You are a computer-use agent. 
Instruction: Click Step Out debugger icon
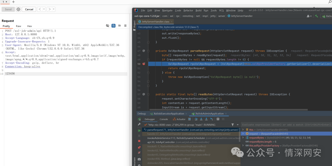[x=206, y=119]
